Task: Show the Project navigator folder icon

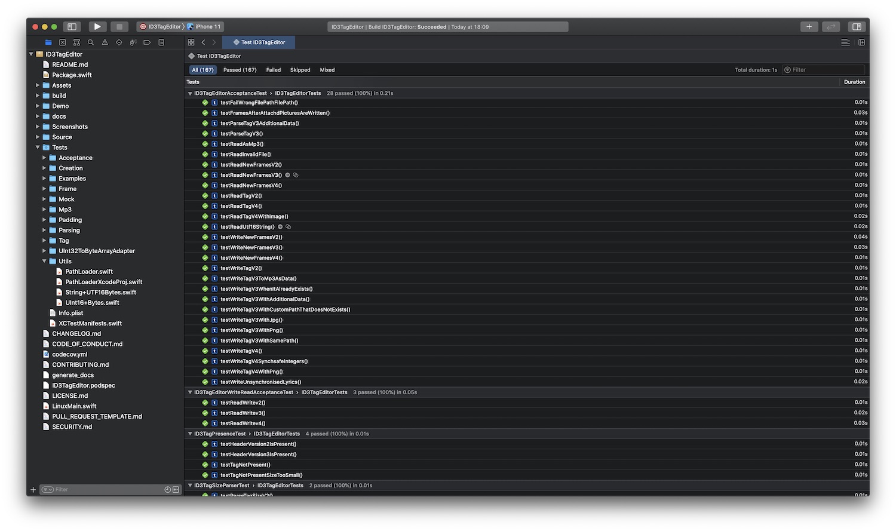Action: (48, 42)
